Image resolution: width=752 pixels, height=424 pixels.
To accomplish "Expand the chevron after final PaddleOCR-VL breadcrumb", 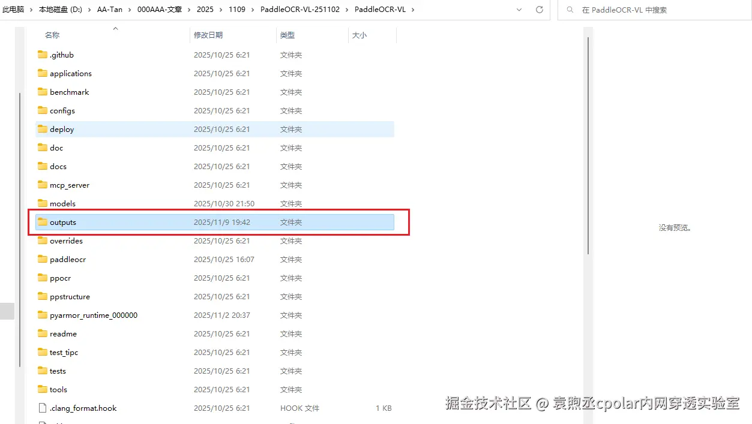I will (x=412, y=10).
